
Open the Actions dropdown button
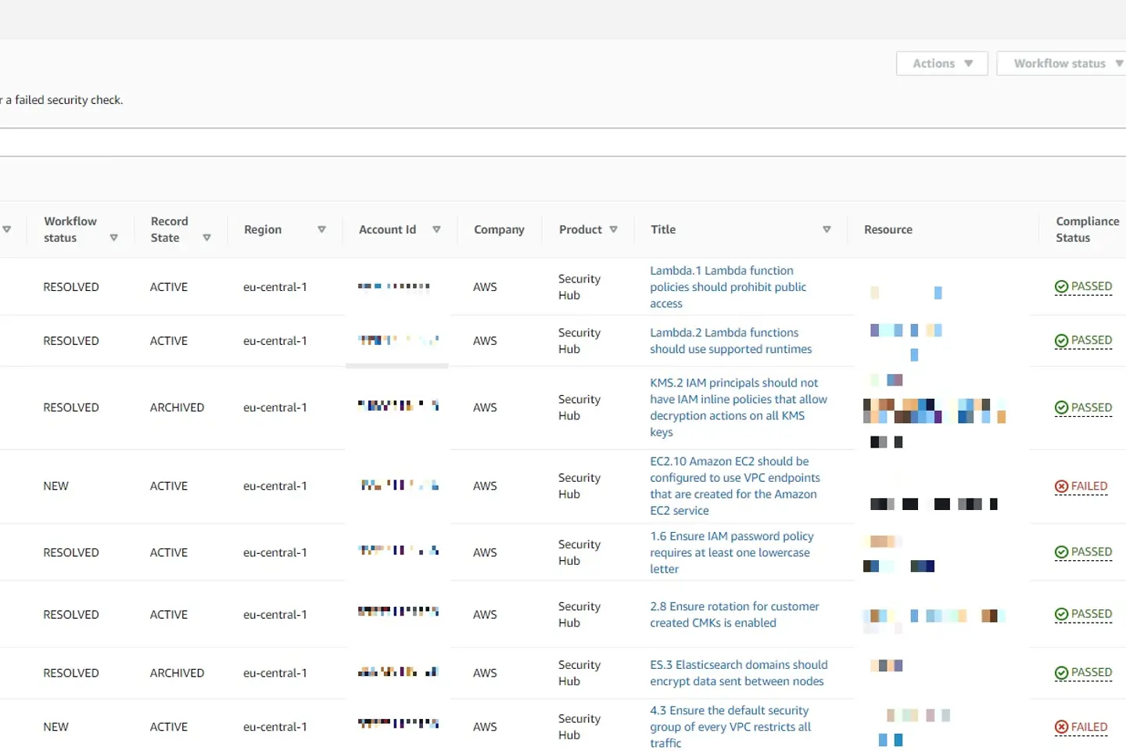pyautogui.click(x=941, y=63)
